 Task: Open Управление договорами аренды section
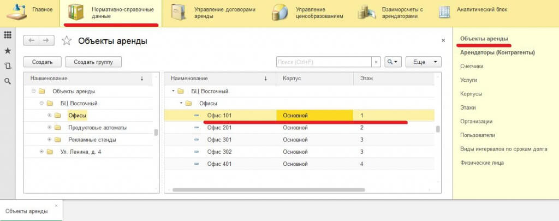(x=225, y=13)
